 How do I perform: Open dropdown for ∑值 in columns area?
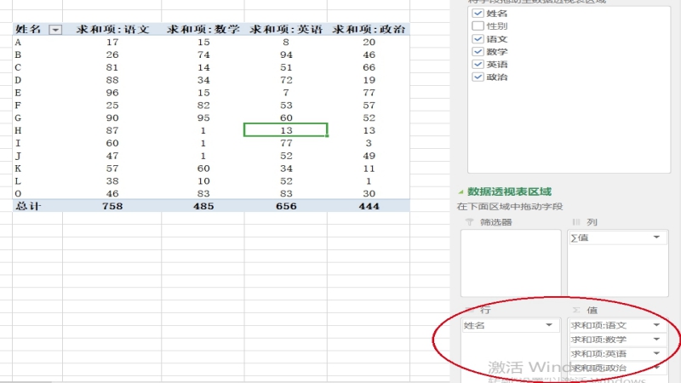[x=656, y=237]
